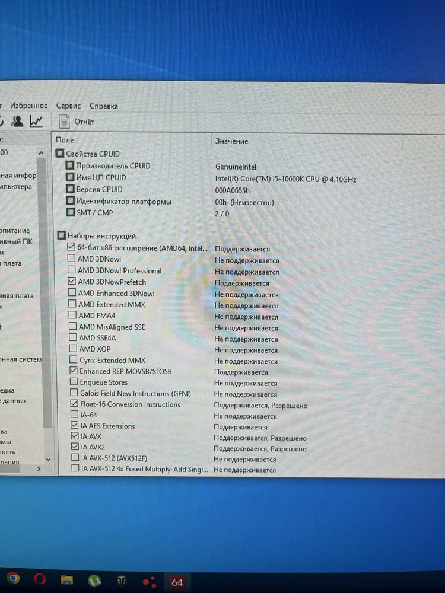
Task: Toggle the Enhanced REP MOVSB/STOSB checkbox
Action: click(74, 371)
